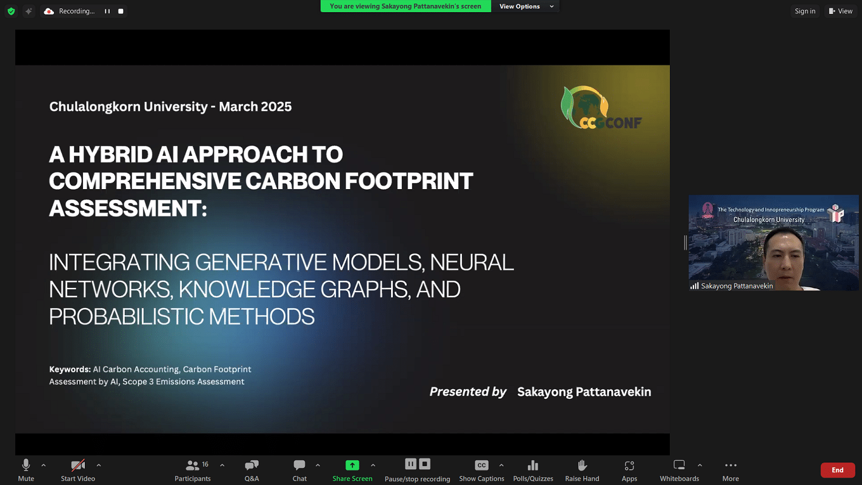
Task: Open the Participants panel icon
Action: point(192,466)
